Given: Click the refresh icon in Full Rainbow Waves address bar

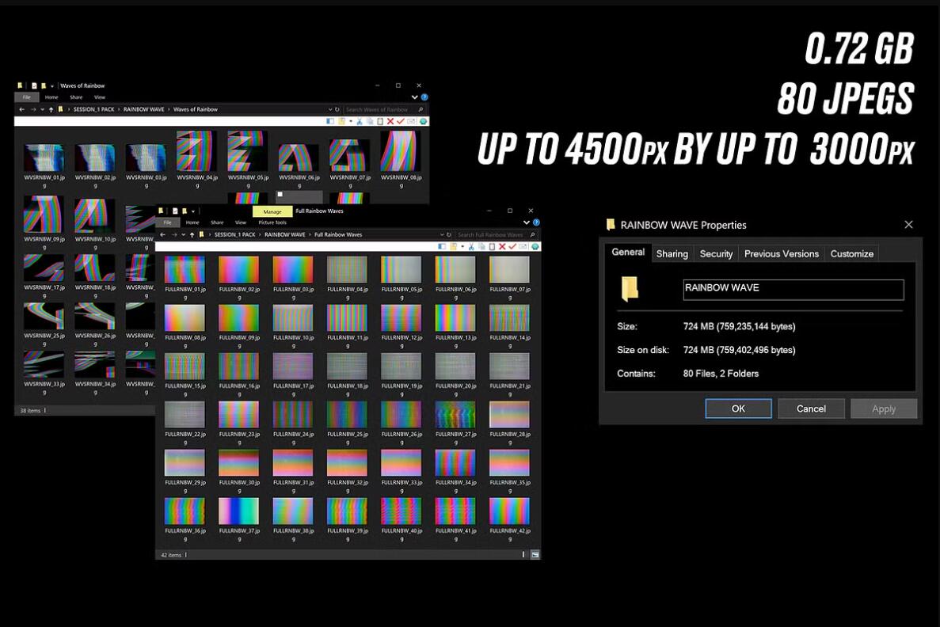Looking at the screenshot, I should coord(451,234).
